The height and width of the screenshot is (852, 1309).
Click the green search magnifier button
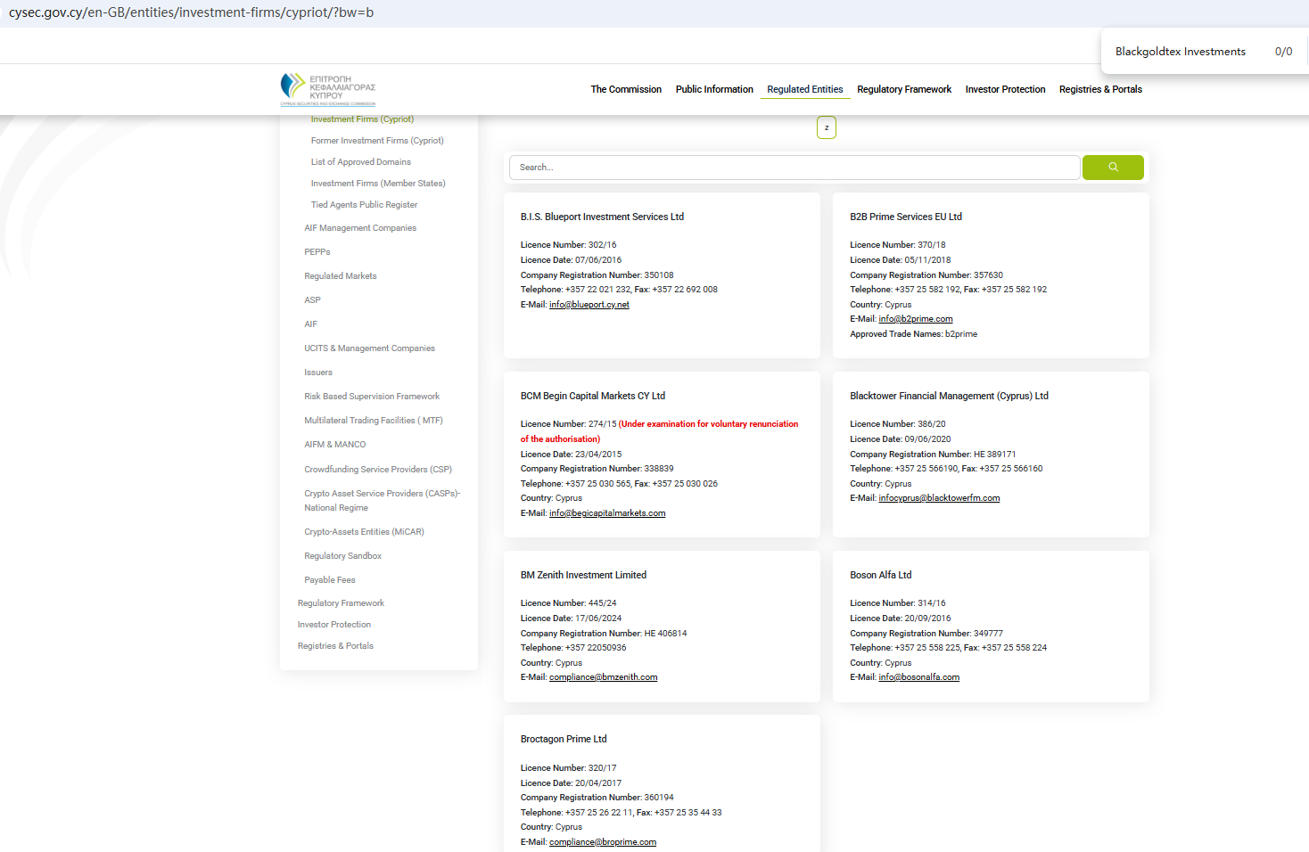1112,168
